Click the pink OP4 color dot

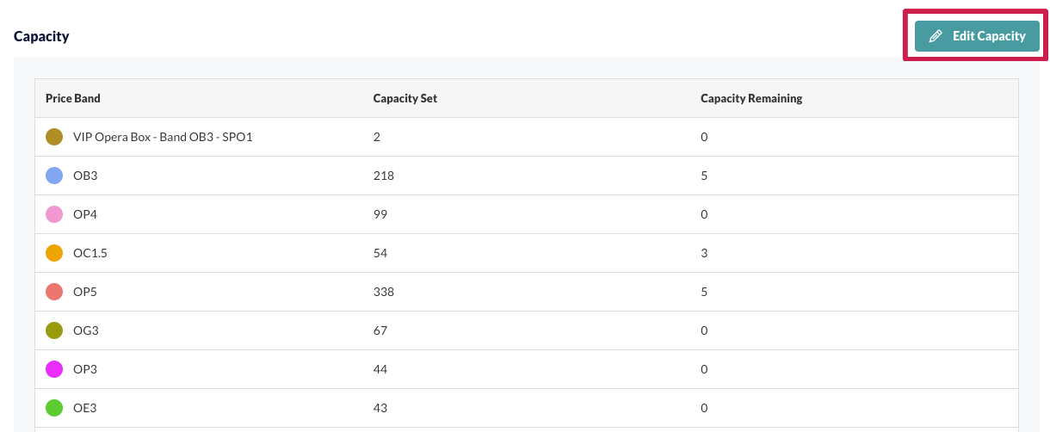pos(54,214)
